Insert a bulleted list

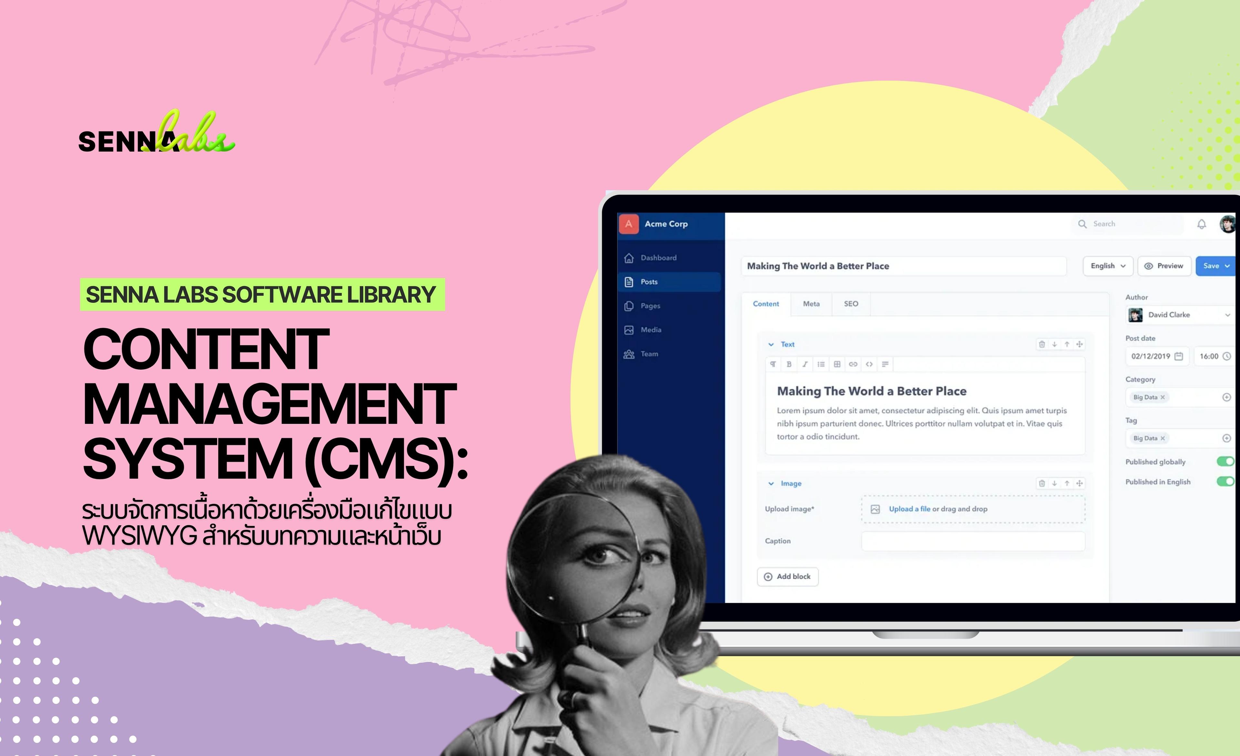(821, 364)
